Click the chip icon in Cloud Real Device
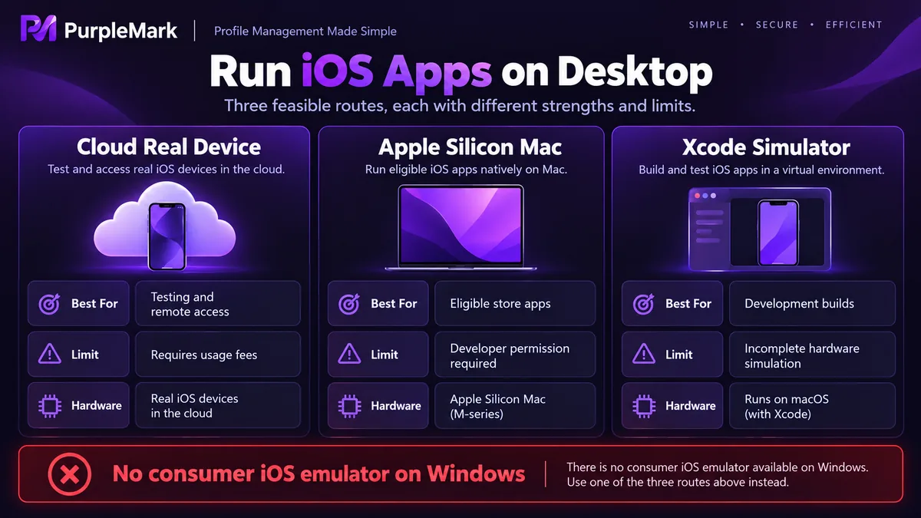The width and height of the screenshot is (921, 518). pyautogui.click(x=49, y=405)
